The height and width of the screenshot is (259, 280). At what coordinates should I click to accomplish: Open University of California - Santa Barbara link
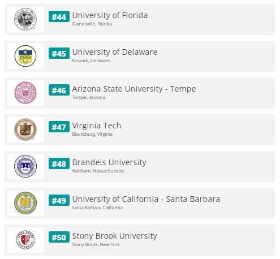pyautogui.click(x=146, y=199)
